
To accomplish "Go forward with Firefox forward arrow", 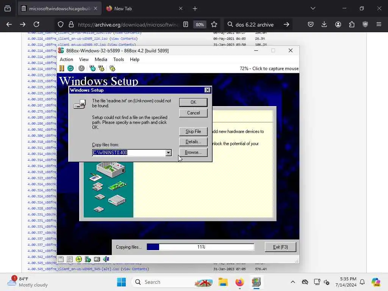I will 23,25.
